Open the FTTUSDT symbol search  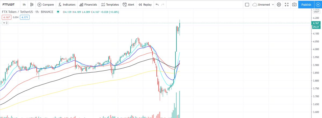(x=8, y=5)
